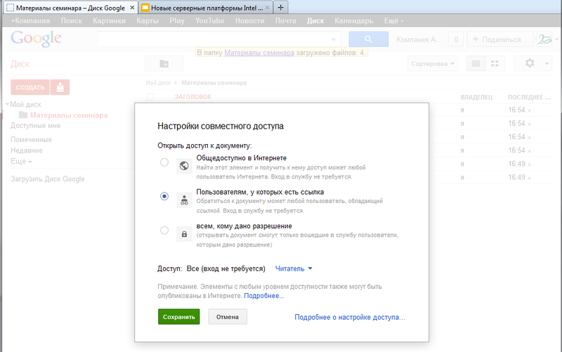
Task: Open the 'Сортировка' dropdown
Action: 433,64
